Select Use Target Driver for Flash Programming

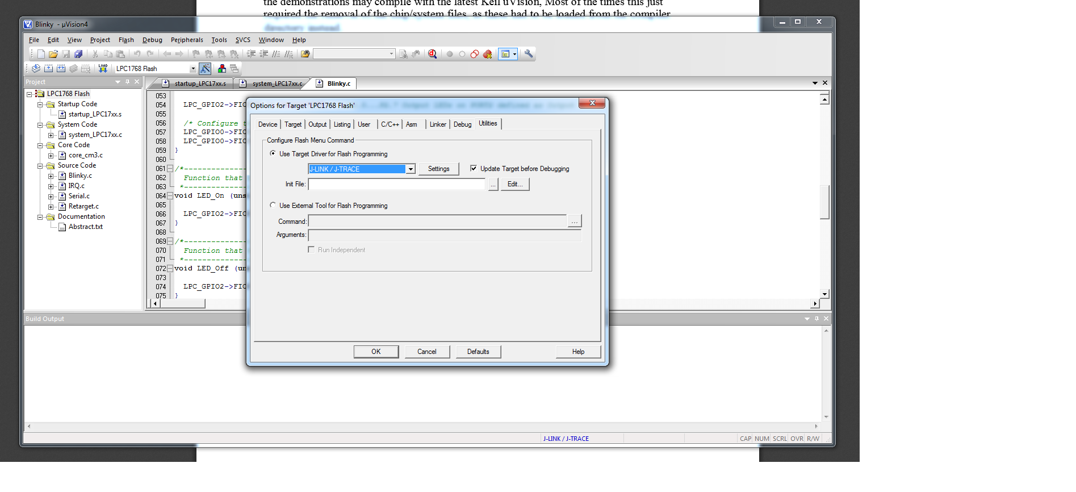273,153
